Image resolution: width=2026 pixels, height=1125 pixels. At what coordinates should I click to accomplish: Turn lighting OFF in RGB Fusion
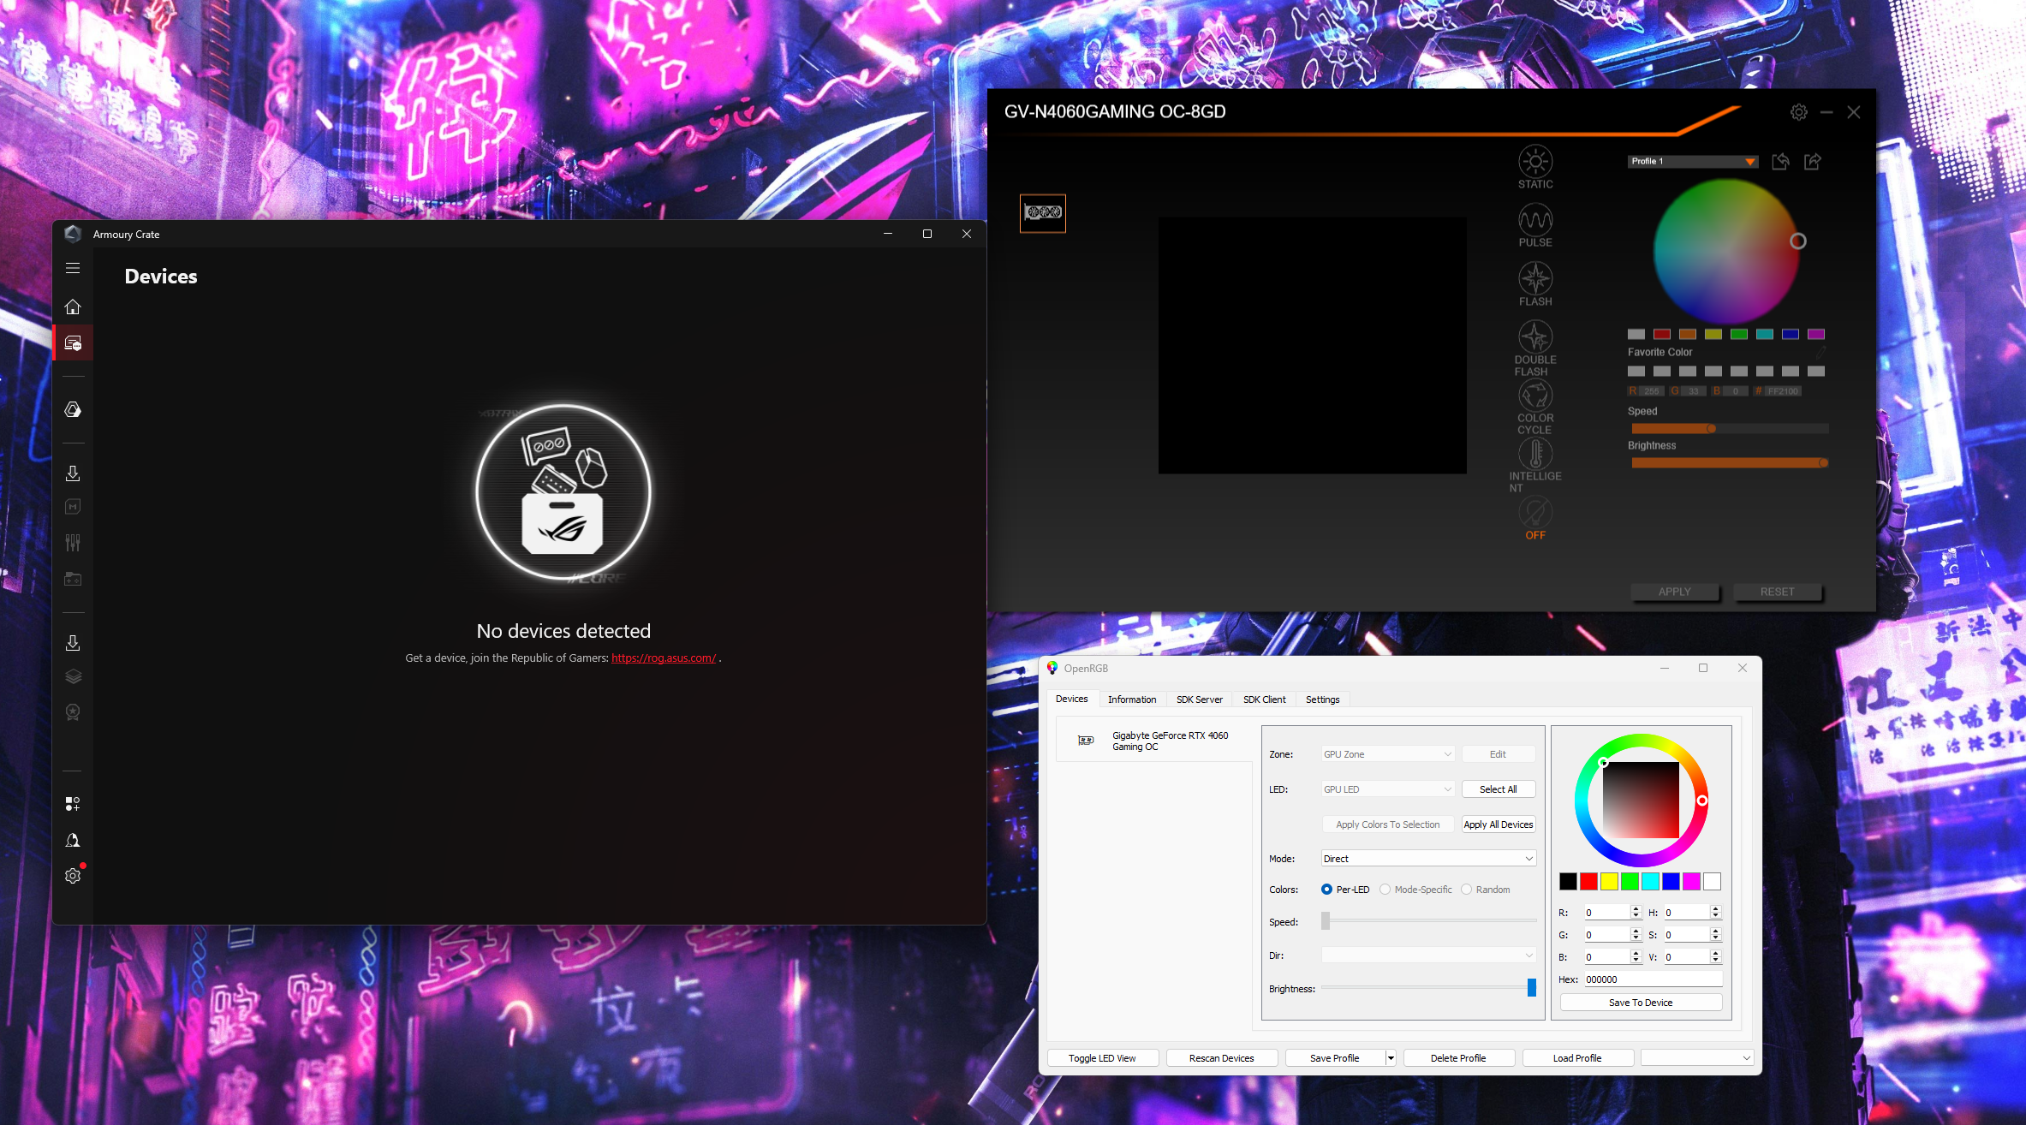1534,514
